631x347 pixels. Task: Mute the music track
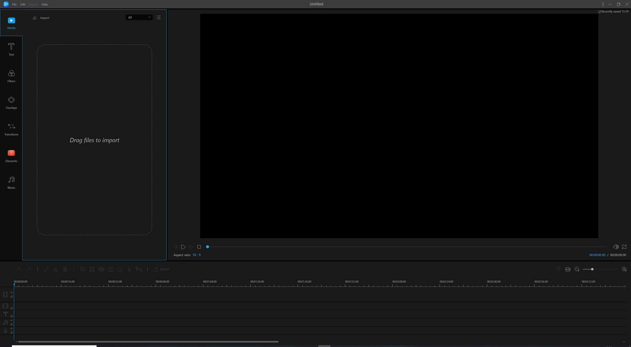click(11, 321)
